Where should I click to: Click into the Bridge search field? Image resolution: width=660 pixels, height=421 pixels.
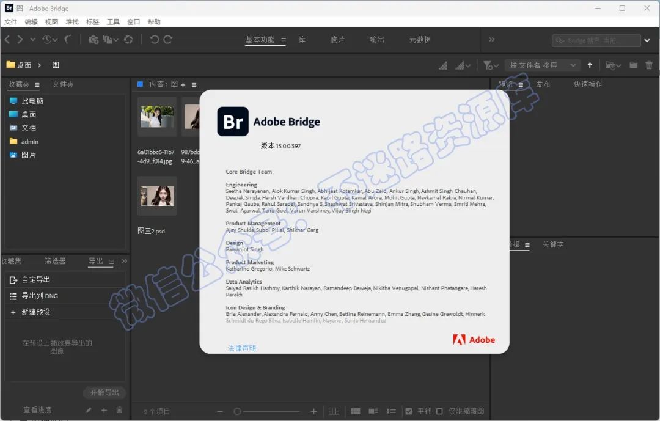pyautogui.click(x=596, y=40)
